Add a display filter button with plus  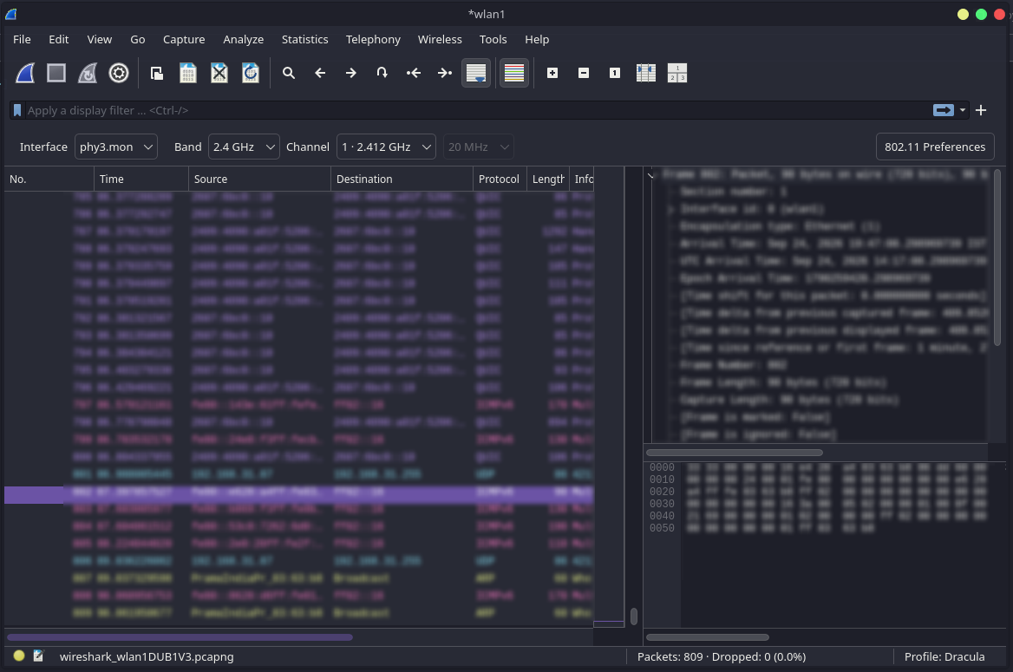(x=981, y=110)
